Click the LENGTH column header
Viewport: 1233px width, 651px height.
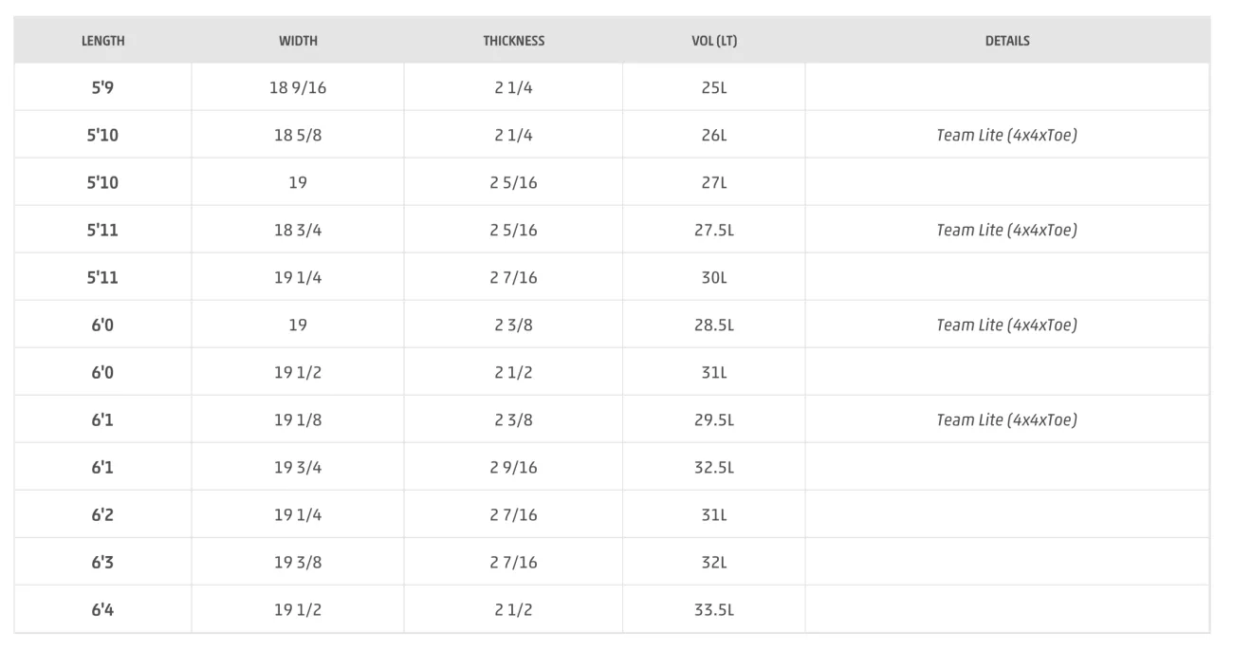click(102, 41)
